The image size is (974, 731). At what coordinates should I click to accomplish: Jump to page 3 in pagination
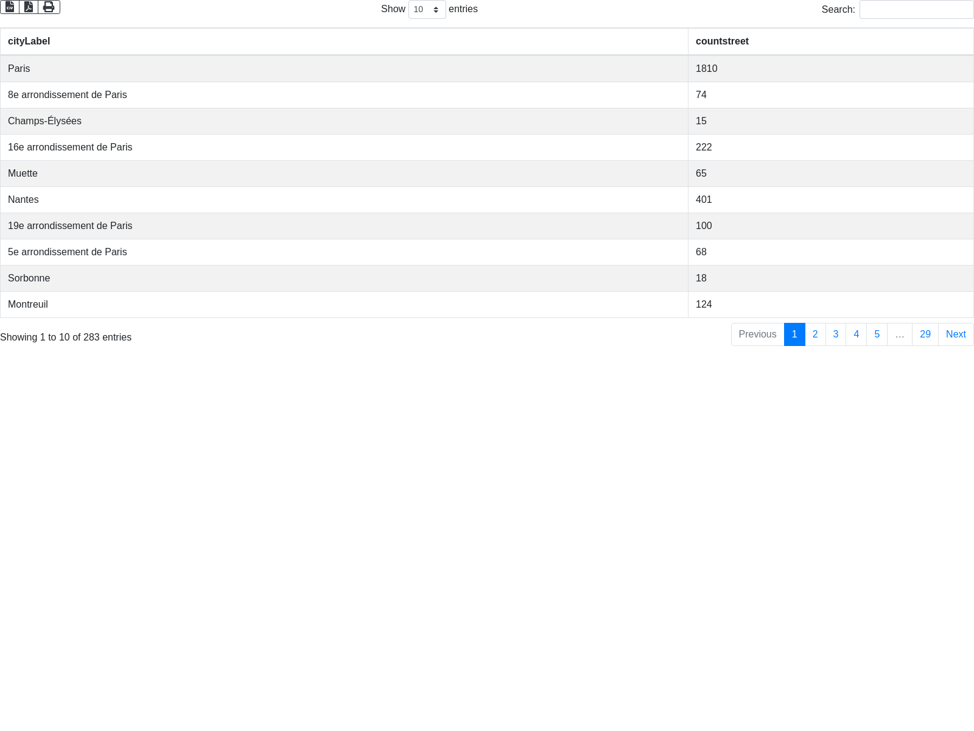[x=836, y=334]
